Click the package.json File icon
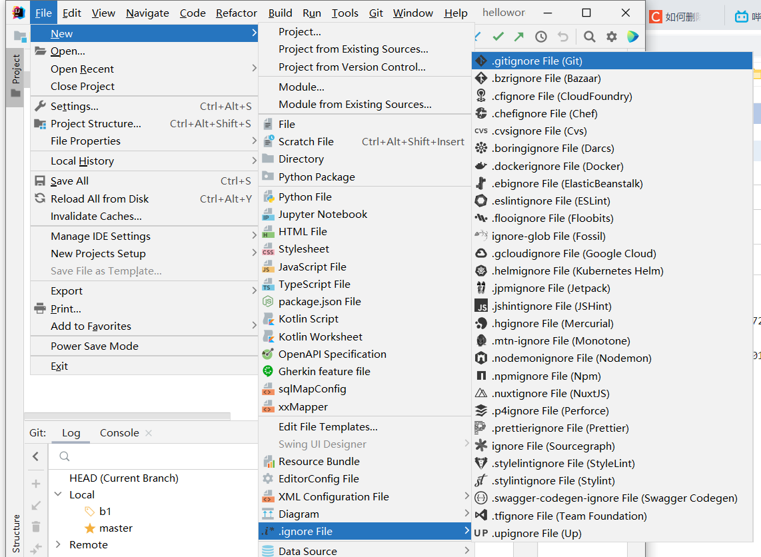This screenshot has height=557, width=761. [x=269, y=302]
